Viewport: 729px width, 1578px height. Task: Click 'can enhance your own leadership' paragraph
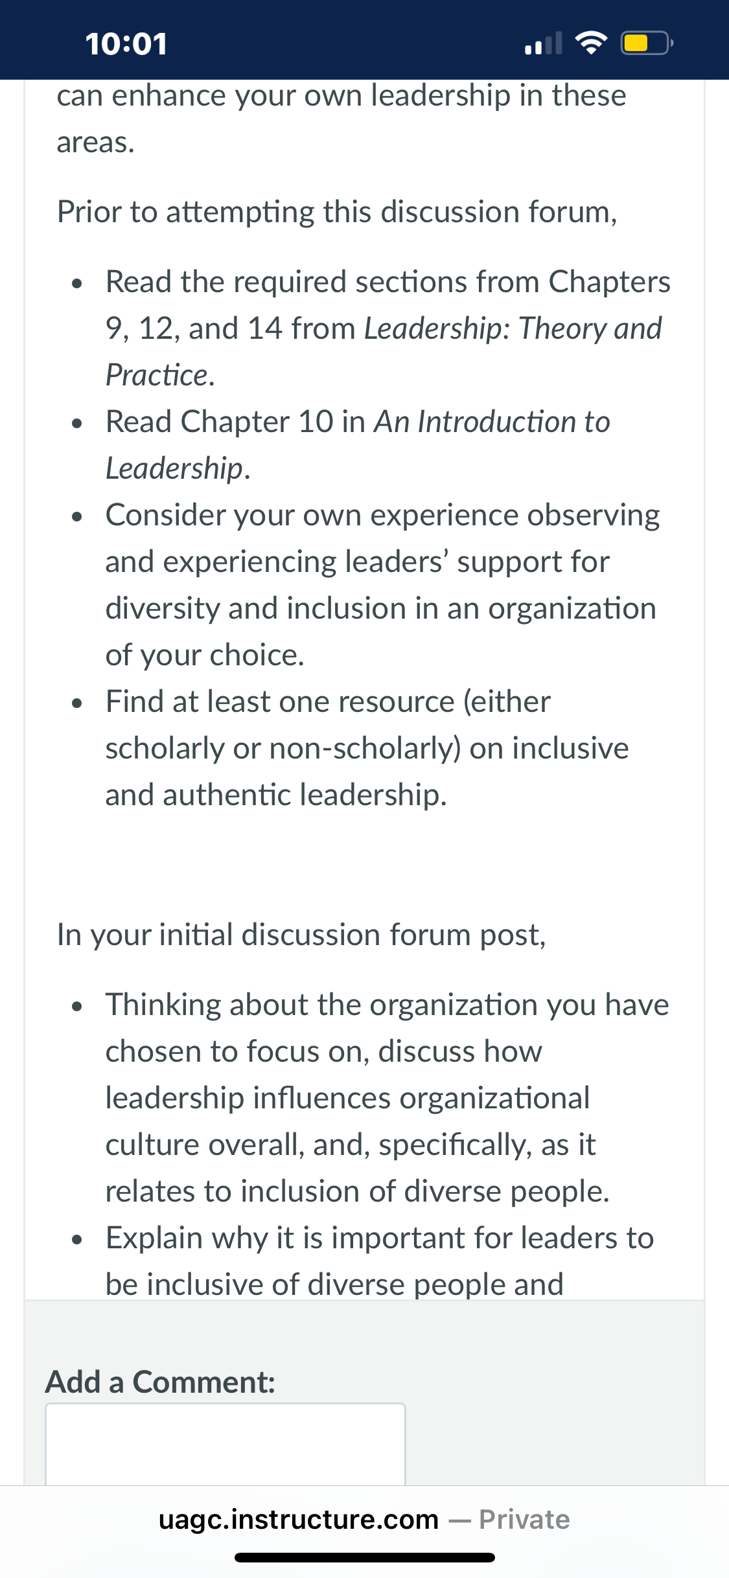click(x=341, y=119)
